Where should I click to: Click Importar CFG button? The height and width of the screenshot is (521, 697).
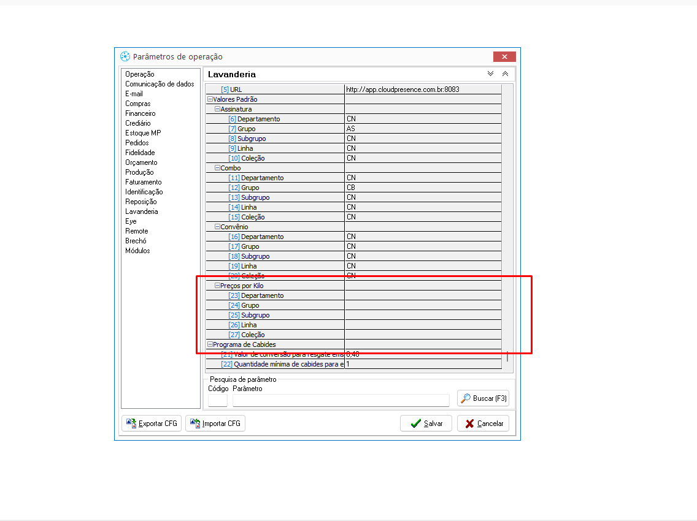215,424
